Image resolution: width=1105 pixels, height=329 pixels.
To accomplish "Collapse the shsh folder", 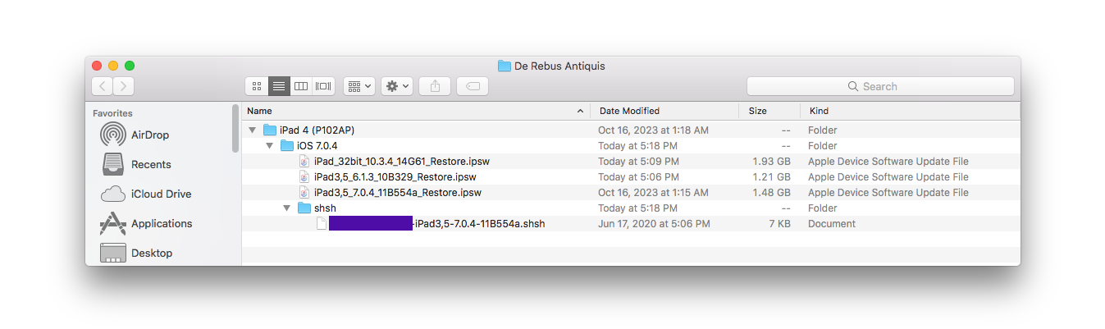I will tap(287, 208).
